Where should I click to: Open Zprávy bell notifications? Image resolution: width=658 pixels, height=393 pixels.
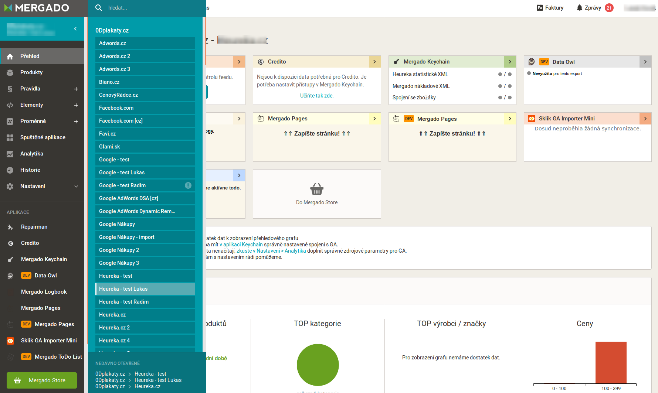tap(579, 8)
